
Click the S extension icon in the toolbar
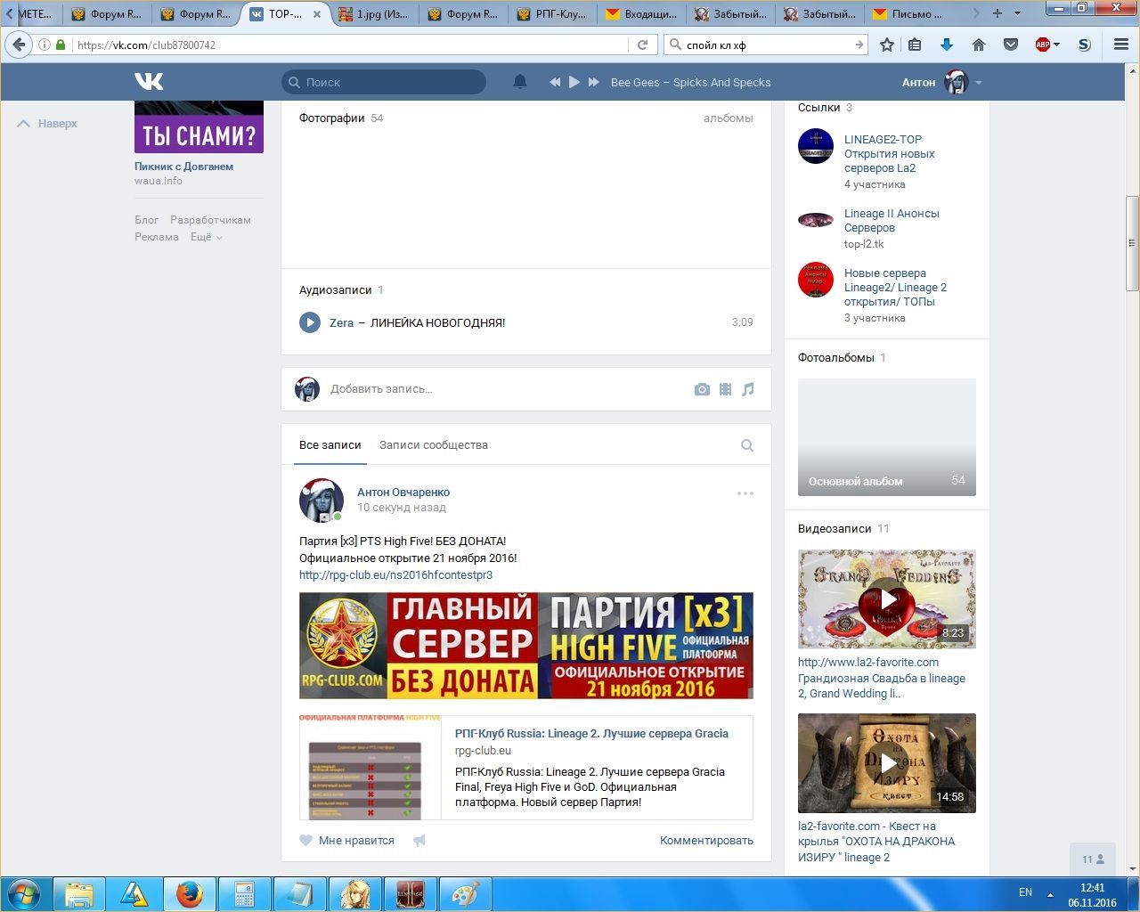click(1084, 45)
